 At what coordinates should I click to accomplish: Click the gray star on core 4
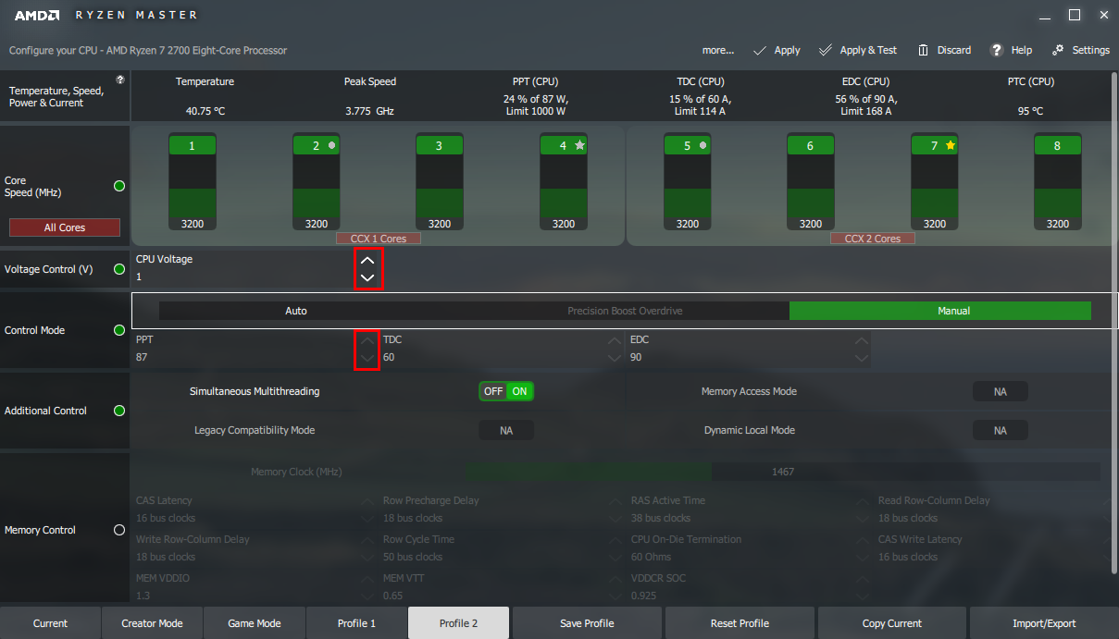pyautogui.click(x=579, y=146)
